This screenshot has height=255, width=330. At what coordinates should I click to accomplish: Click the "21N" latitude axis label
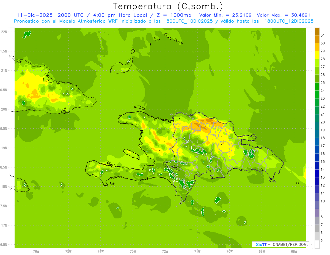coord(5,70)
